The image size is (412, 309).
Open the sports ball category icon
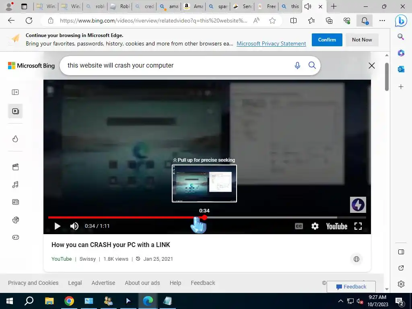click(x=16, y=220)
